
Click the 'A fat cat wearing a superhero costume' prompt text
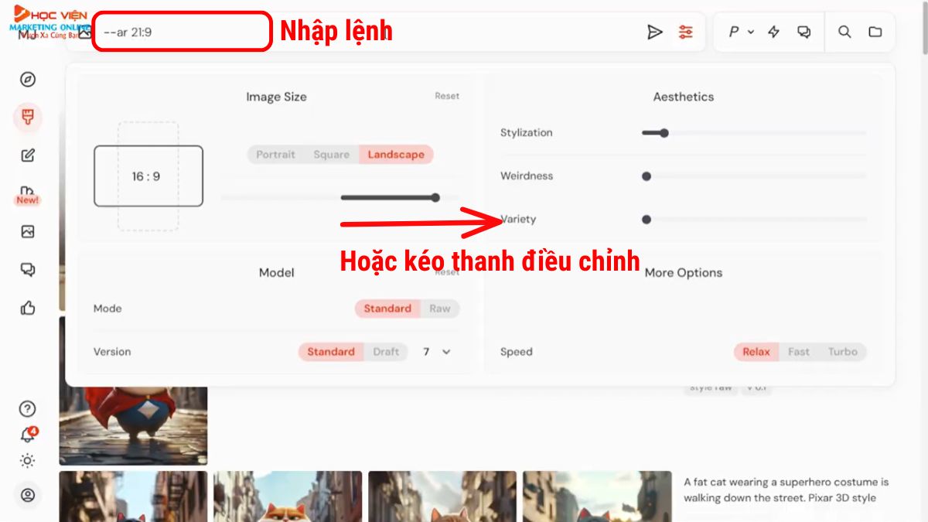tap(786, 490)
